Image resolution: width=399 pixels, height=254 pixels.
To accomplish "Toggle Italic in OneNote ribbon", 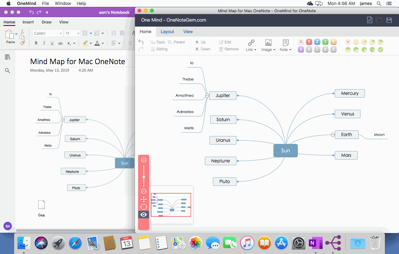I will (44, 43).
